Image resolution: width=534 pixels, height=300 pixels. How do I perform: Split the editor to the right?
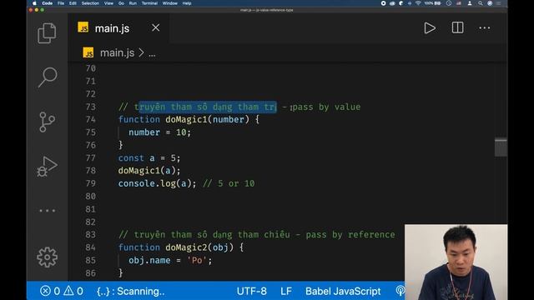457,27
